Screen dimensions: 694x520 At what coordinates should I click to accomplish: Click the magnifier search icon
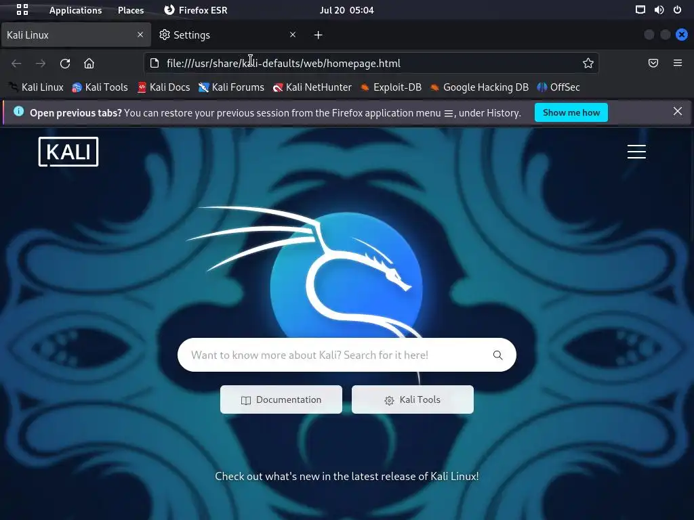pyautogui.click(x=498, y=355)
